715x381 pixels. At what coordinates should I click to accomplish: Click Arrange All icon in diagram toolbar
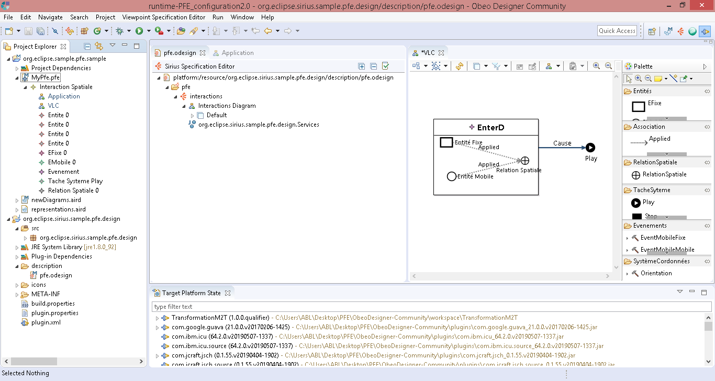tap(417, 66)
